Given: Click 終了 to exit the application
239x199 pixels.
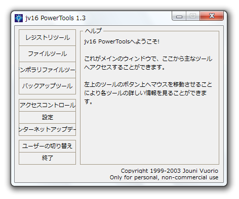Looking at the screenshot, I should (x=47, y=158).
